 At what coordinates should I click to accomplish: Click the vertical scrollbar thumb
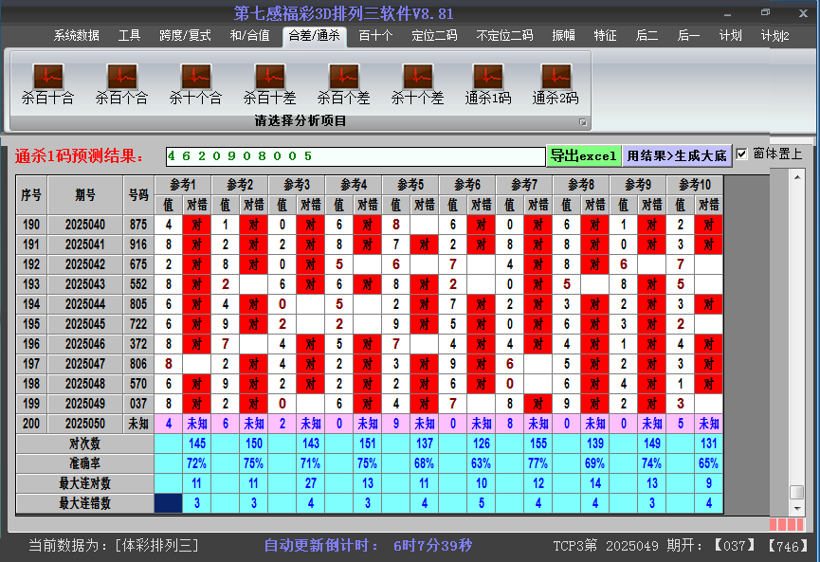797,493
